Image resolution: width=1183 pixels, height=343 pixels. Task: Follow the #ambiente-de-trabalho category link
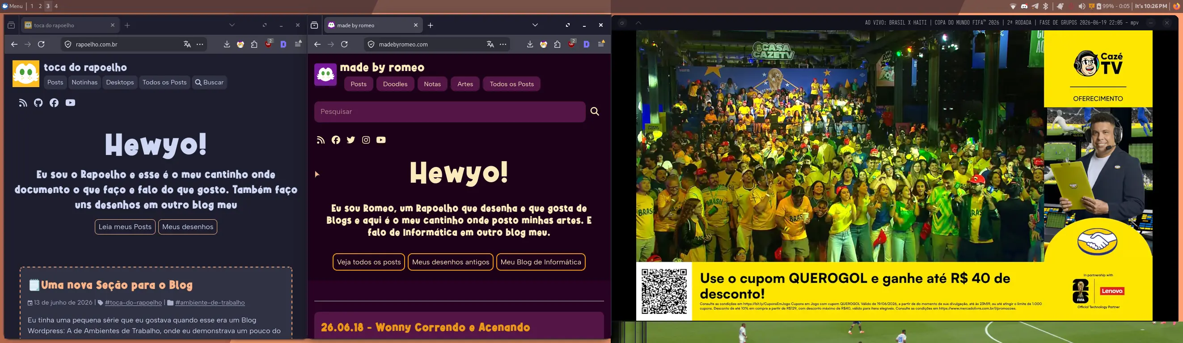[x=210, y=303]
